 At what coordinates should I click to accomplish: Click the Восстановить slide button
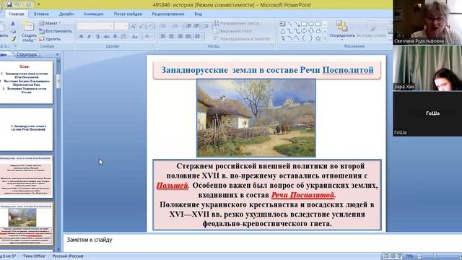[56, 31]
